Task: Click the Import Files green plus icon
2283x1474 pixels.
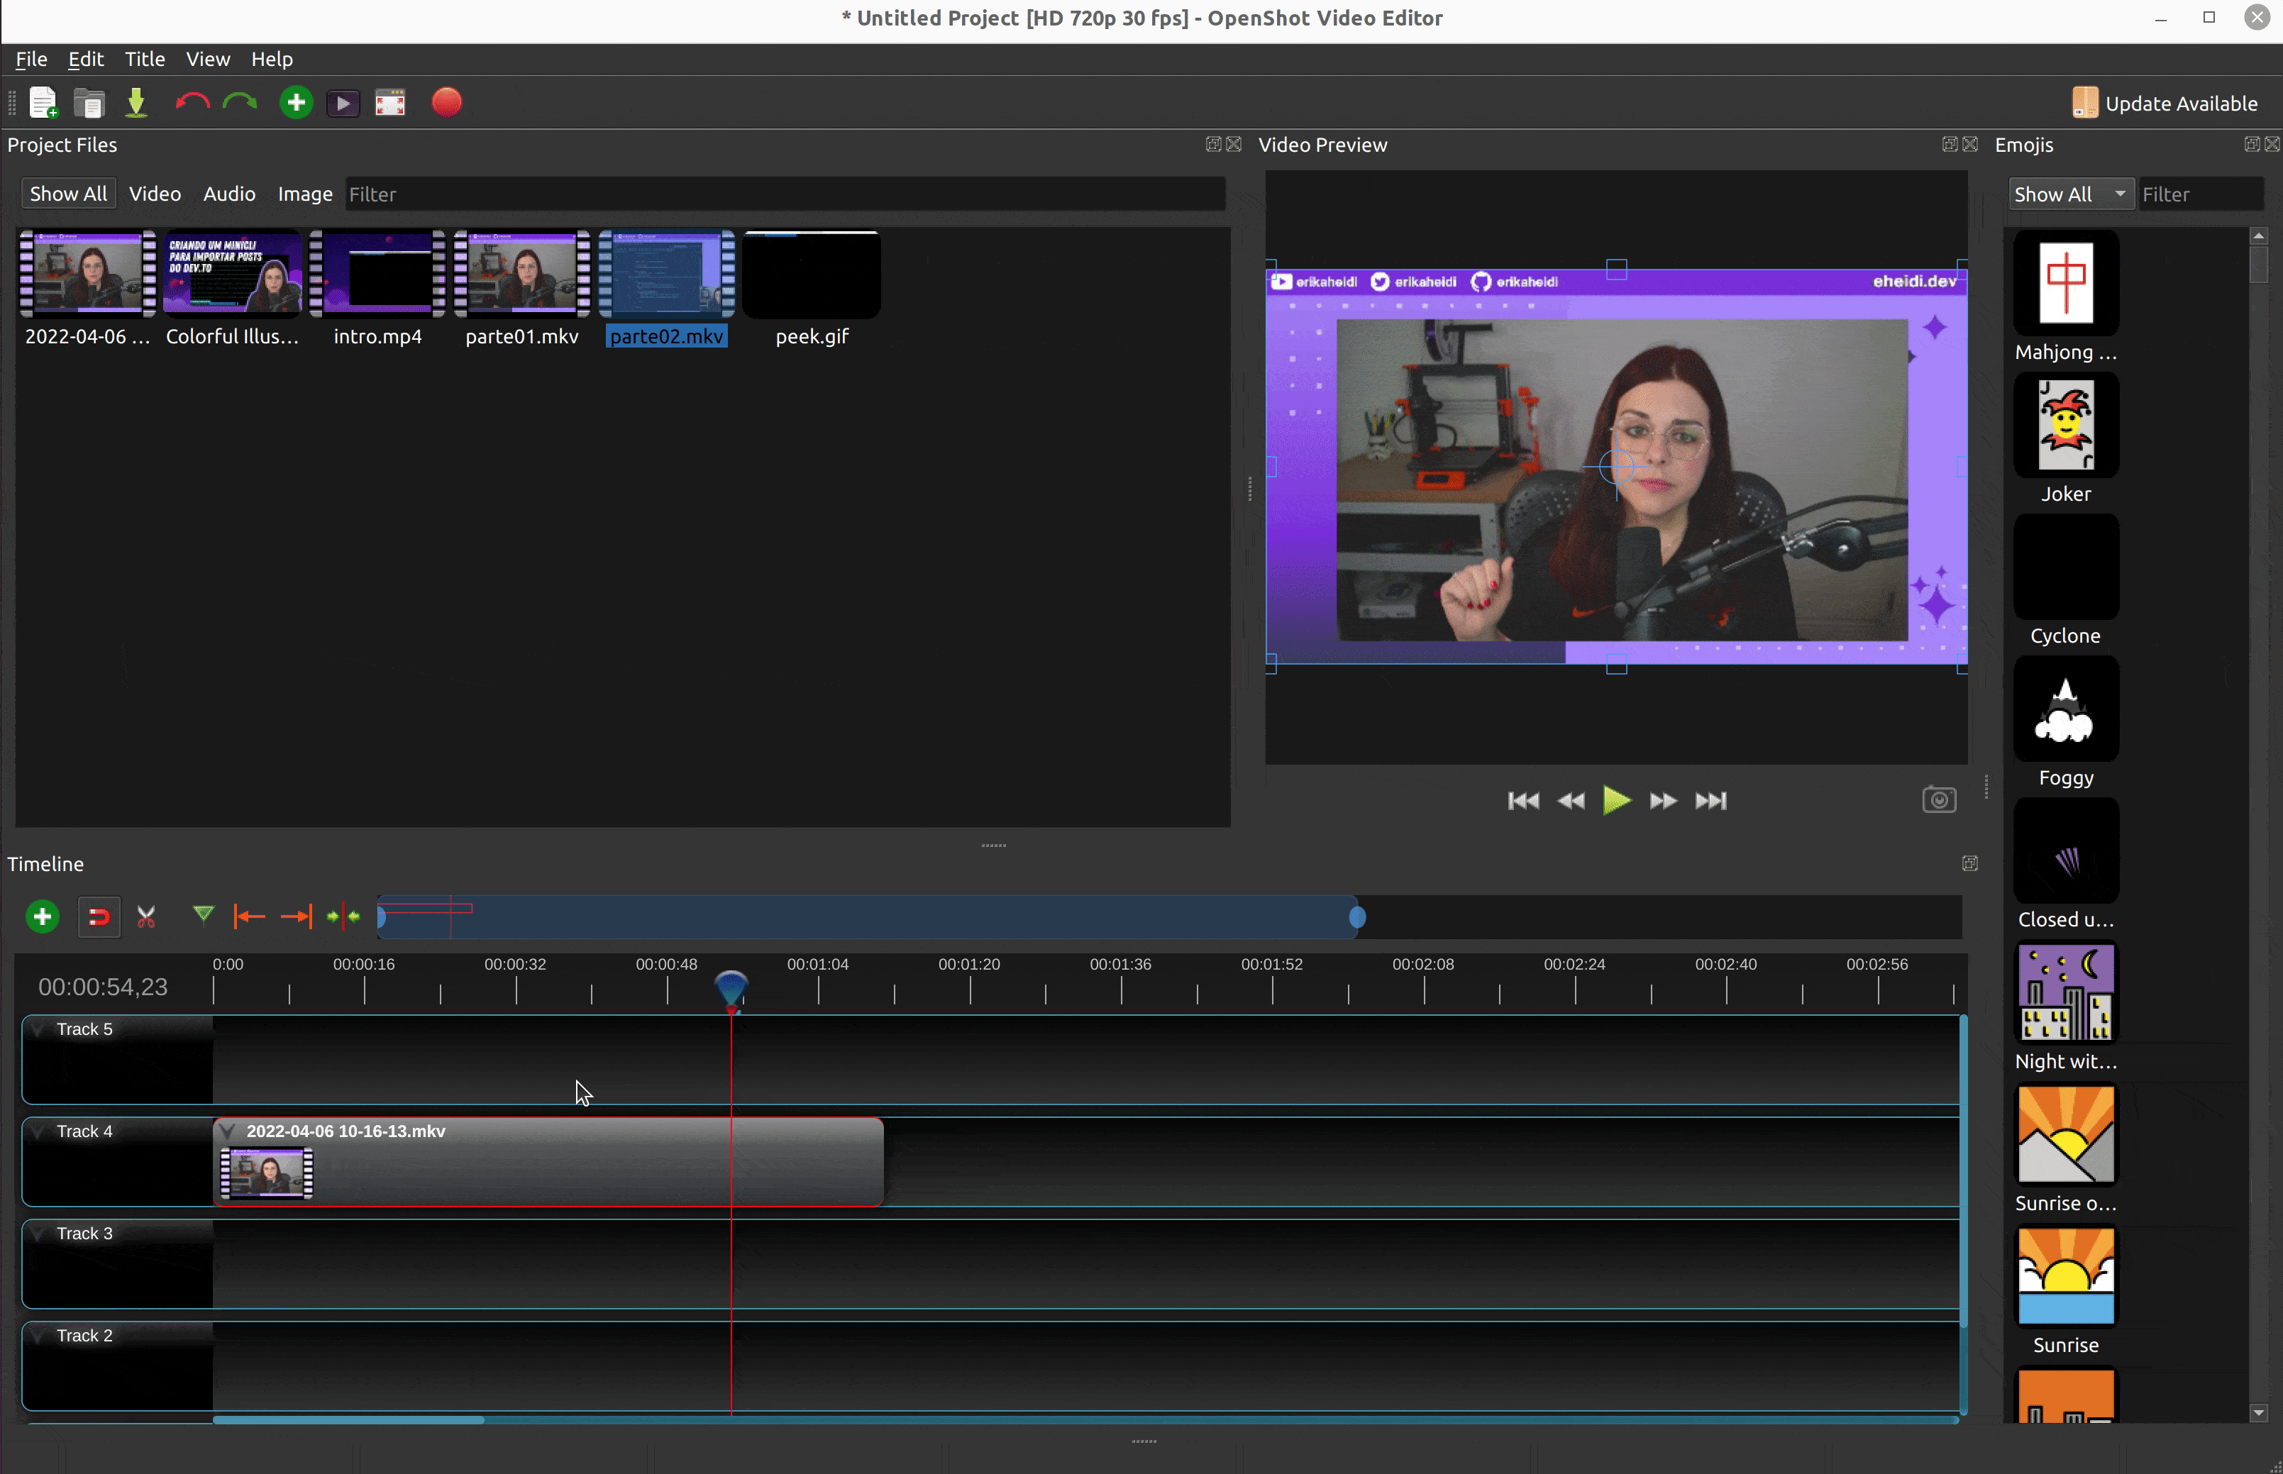Action: (296, 102)
